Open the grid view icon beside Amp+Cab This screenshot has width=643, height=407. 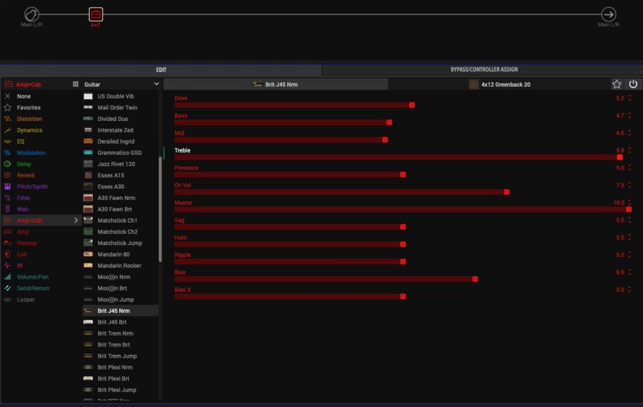75,84
